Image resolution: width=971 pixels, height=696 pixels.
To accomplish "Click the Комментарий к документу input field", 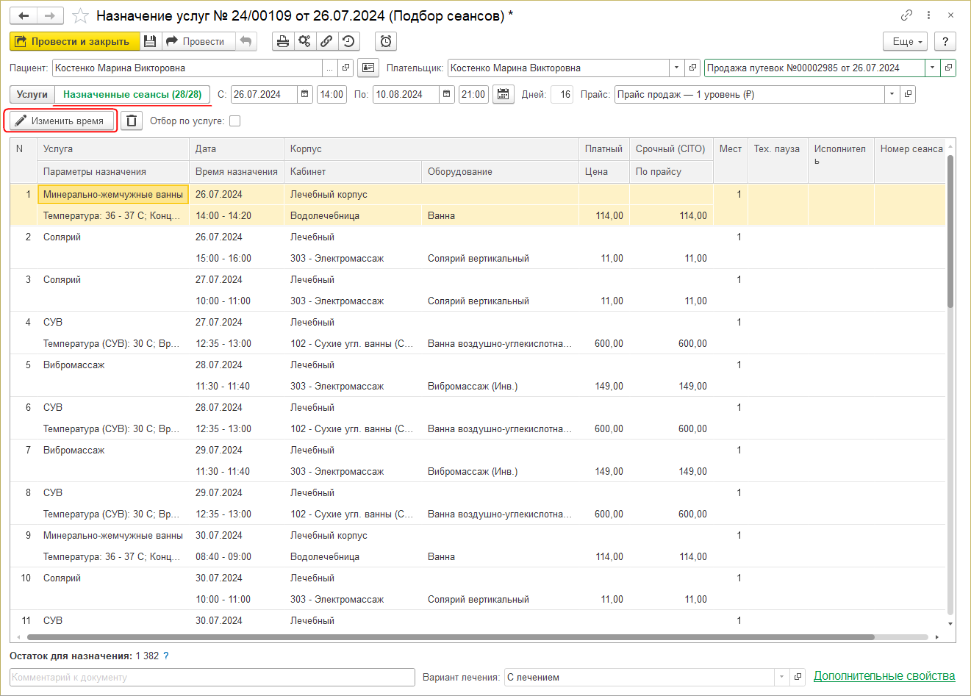I will pos(212,677).
